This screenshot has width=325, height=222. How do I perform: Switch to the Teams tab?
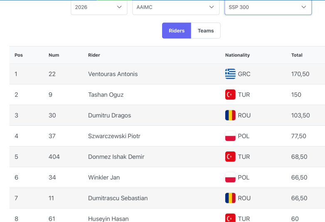tap(206, 31)
